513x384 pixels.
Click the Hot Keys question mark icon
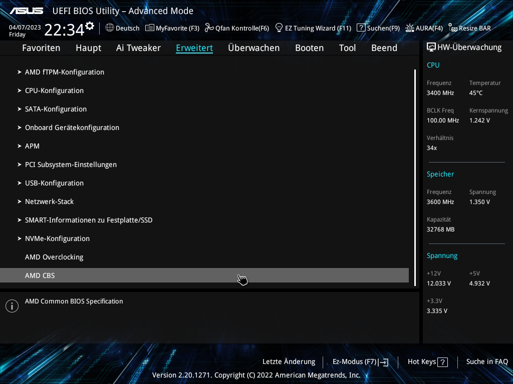443,362
